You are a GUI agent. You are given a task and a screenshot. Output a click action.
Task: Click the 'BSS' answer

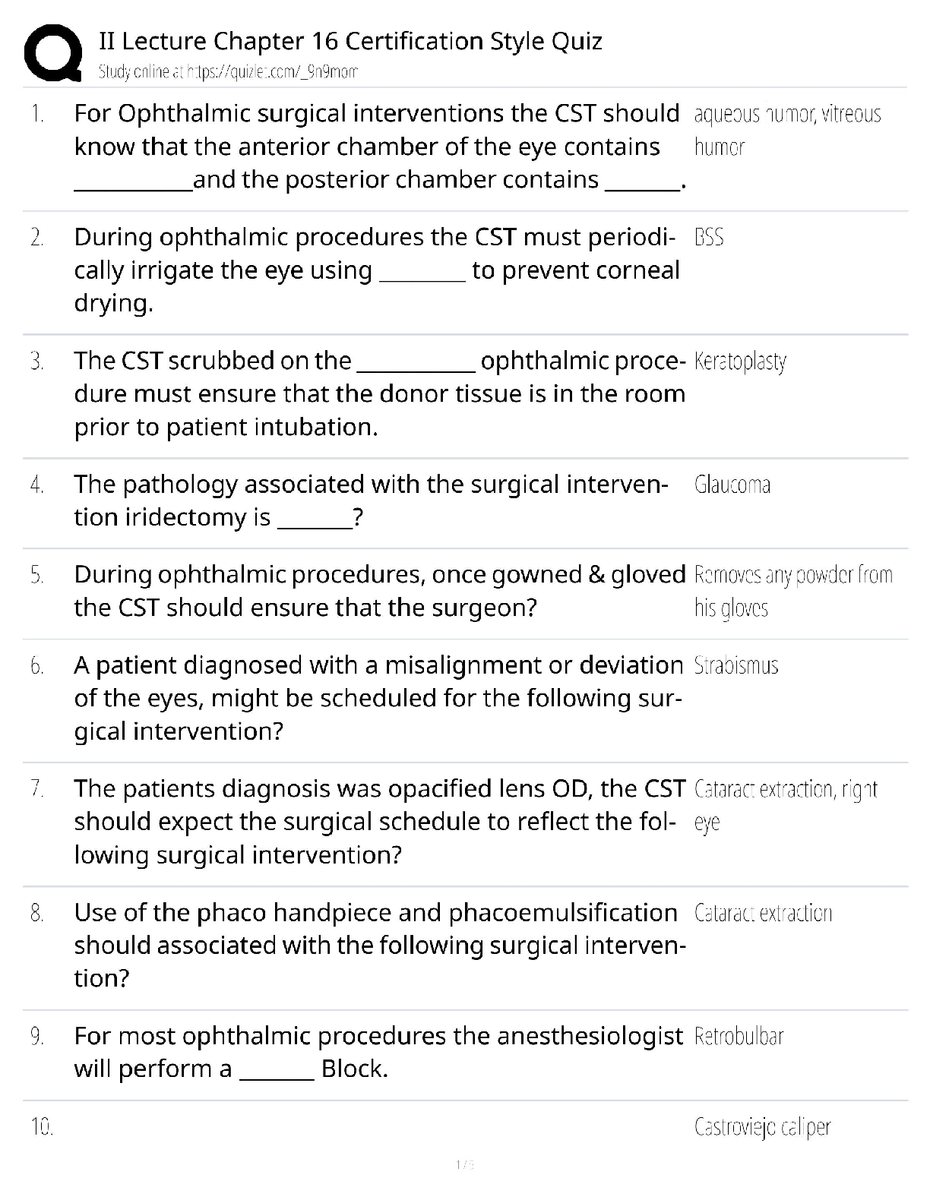point(709,238)
